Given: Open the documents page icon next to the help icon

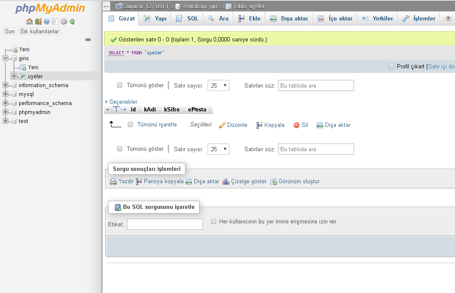Looking at the screenshot, I should 55,21.
